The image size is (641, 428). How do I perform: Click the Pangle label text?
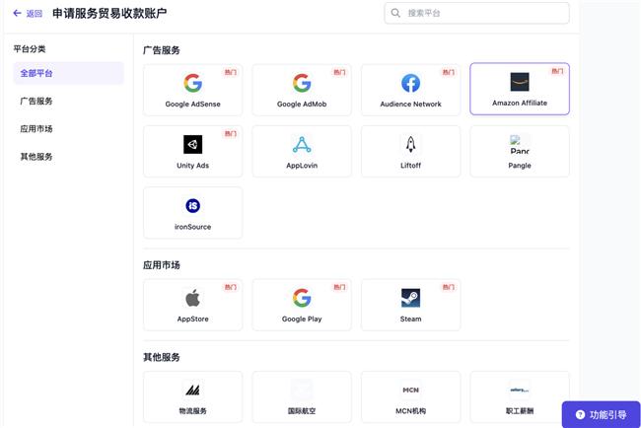click(520, 166)
